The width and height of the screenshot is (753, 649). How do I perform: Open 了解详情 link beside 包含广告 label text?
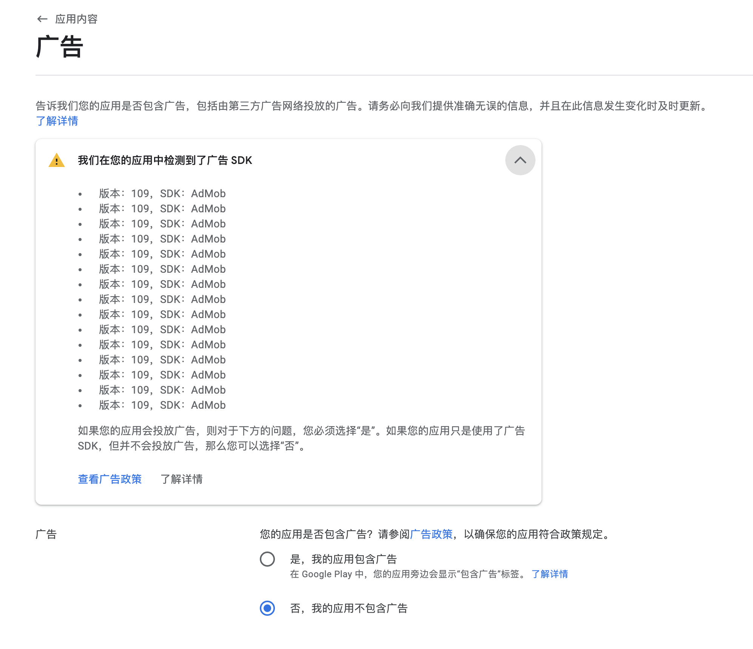(x=550, y=574)
